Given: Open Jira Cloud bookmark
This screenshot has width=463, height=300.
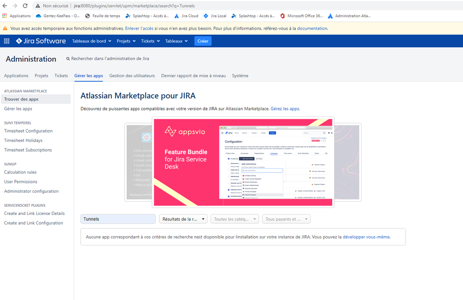Looking at the screenshot, I should tap(186, 16).
